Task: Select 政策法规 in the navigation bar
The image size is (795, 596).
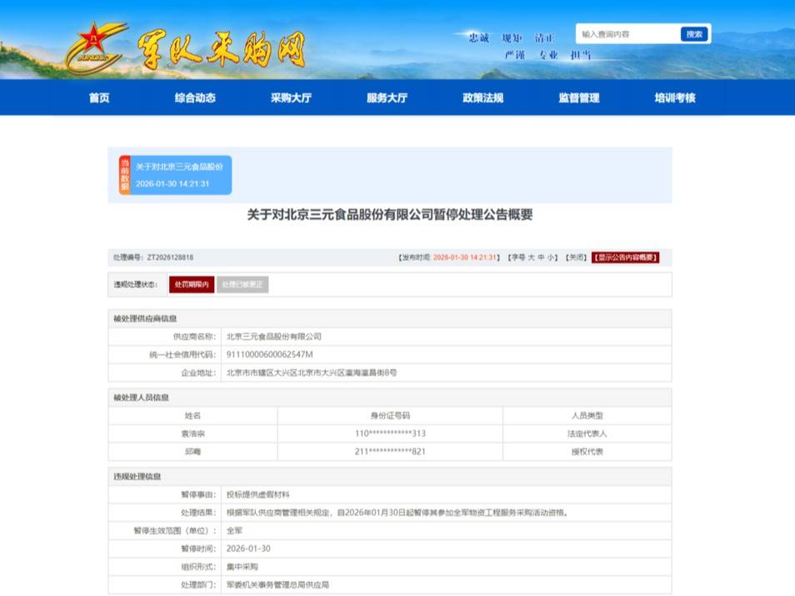Action: pyautogui.click(x=482, y=98)
